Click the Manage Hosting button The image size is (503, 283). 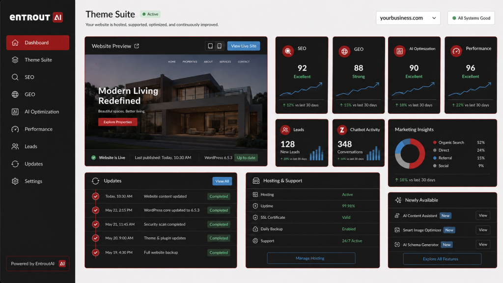[311, 258]
